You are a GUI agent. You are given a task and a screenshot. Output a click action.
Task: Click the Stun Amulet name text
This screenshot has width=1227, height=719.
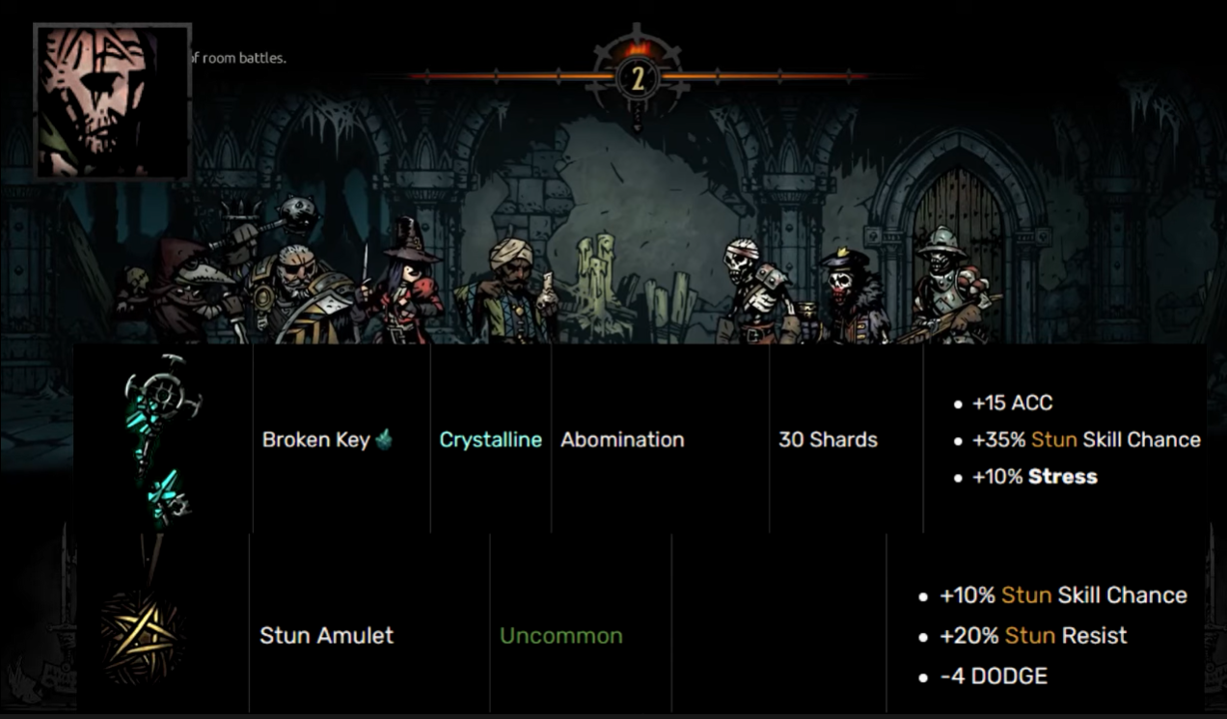coord(327,636)
